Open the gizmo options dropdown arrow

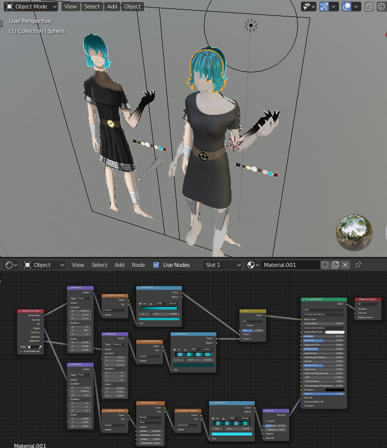point(334,6)
